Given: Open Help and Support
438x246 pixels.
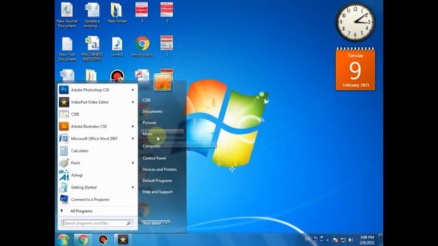Looking at the screenshot, I should point(157,192).
